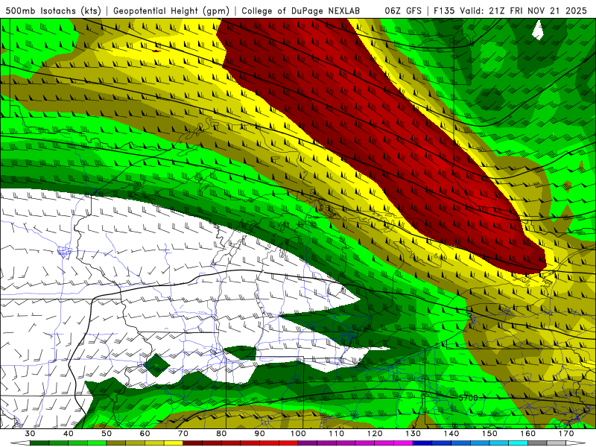Click the dark gray swatch below 160
The width and height of the screenshot is (596, 447).
537,443
